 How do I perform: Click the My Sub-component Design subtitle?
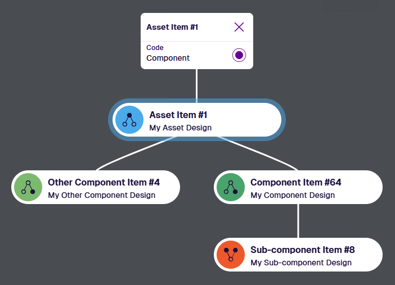coord(300,263)
